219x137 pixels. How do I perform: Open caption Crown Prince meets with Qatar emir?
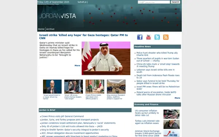(x=93, y=97)
